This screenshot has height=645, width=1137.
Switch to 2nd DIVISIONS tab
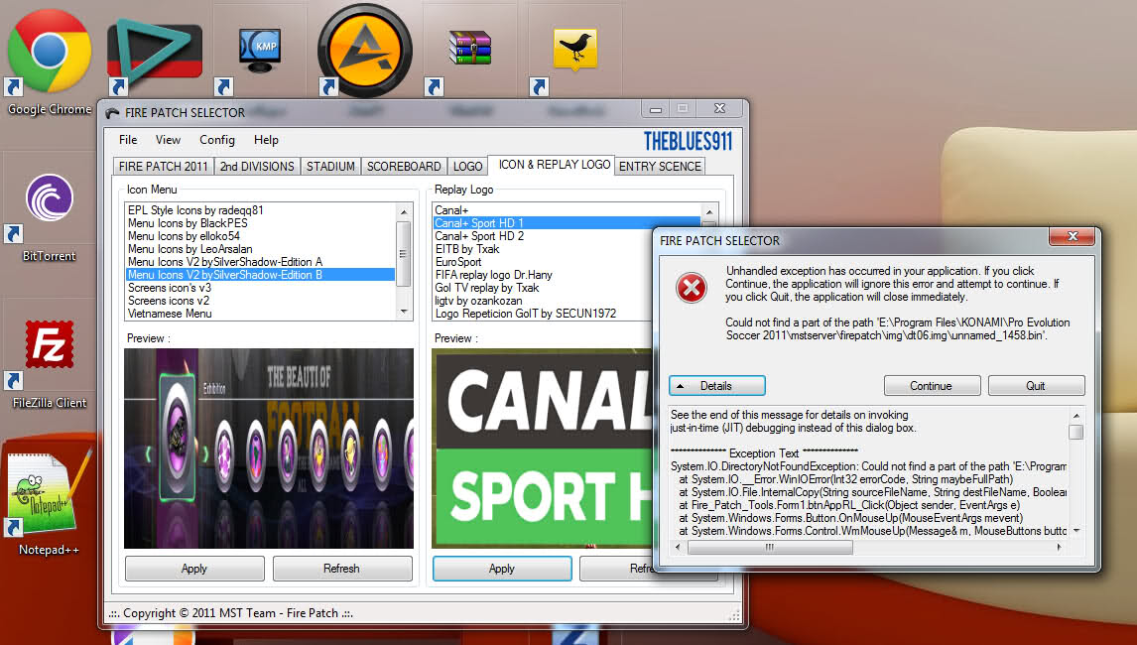click(x=257, y=166)
